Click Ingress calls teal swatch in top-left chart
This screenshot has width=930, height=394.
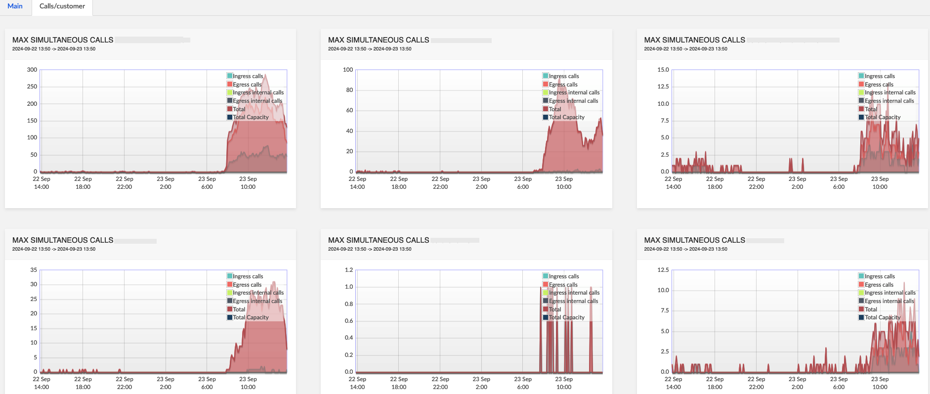coord(230,76)
